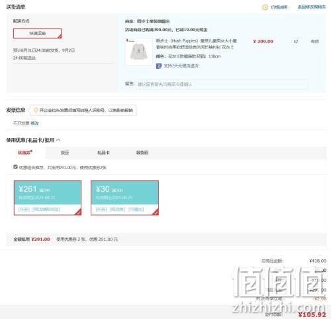Switch to the 领货码 tab
Viewport: 331px width, 319px height.
click(x=142, y=153)
